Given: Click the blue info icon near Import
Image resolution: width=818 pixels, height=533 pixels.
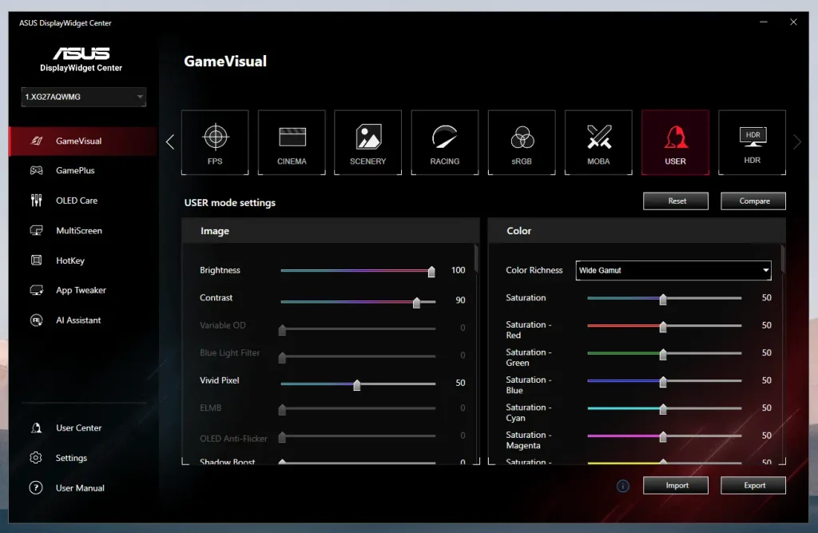Looking at the screenshot, I should (x=623, y=486).
